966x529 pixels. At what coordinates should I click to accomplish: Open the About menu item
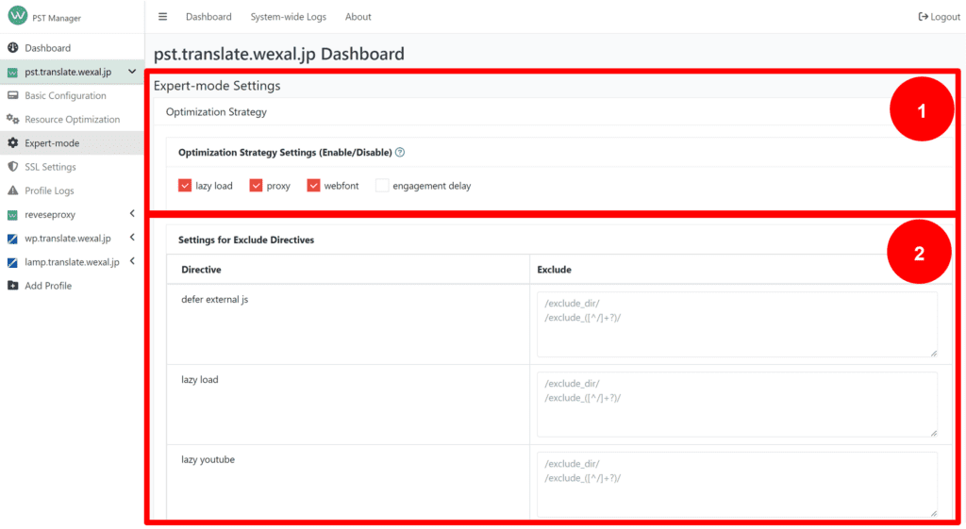[358, 17]
